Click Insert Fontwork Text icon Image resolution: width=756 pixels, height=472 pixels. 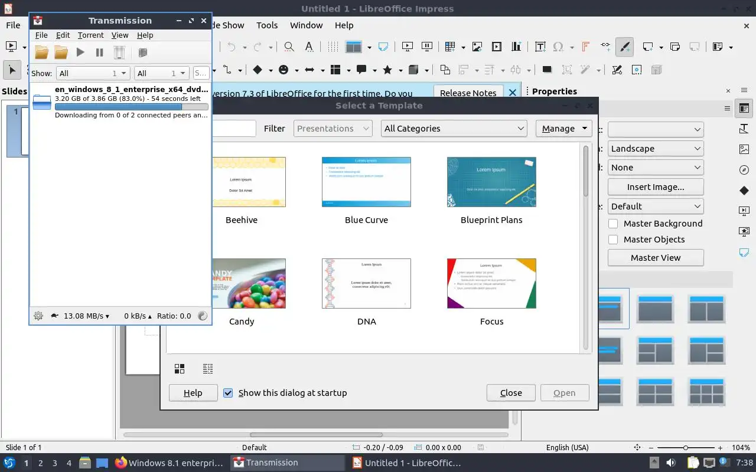[586, 47]
